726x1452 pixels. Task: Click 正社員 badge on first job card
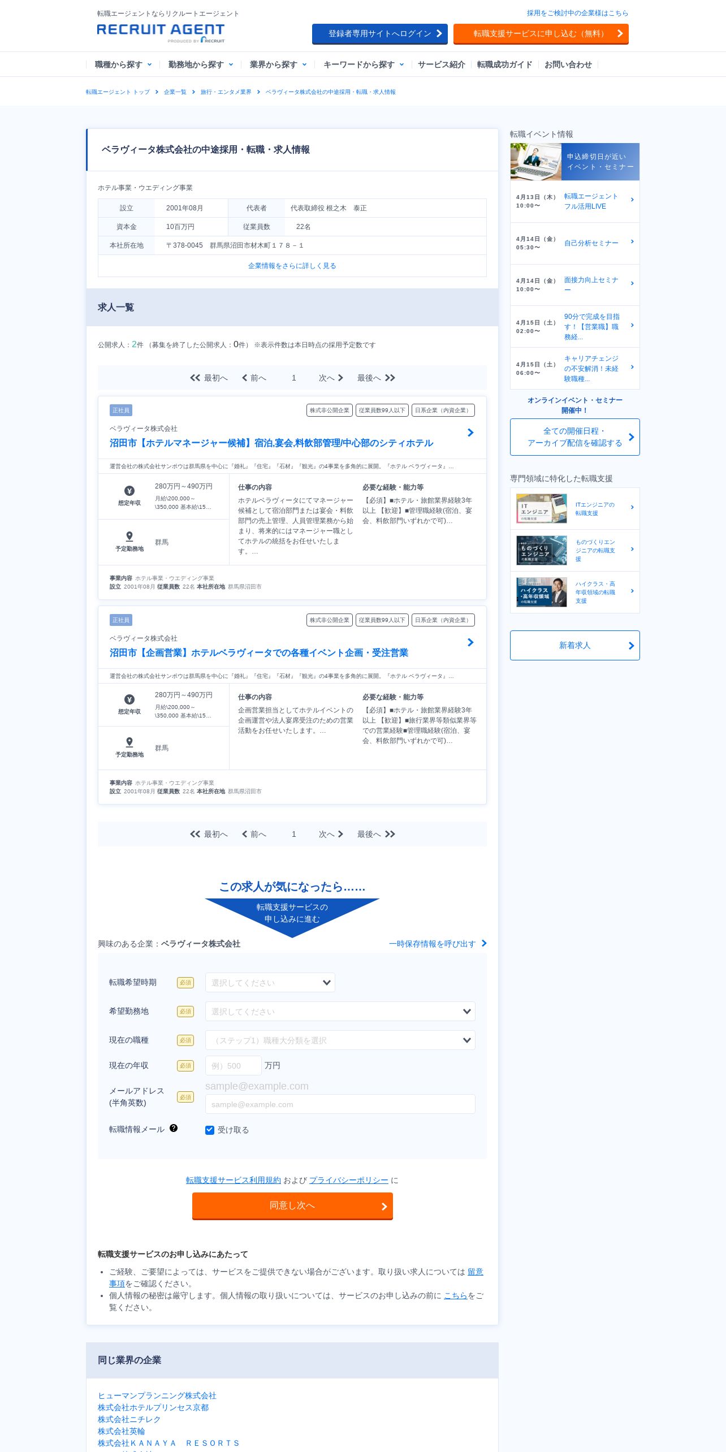tap(121, 410)
